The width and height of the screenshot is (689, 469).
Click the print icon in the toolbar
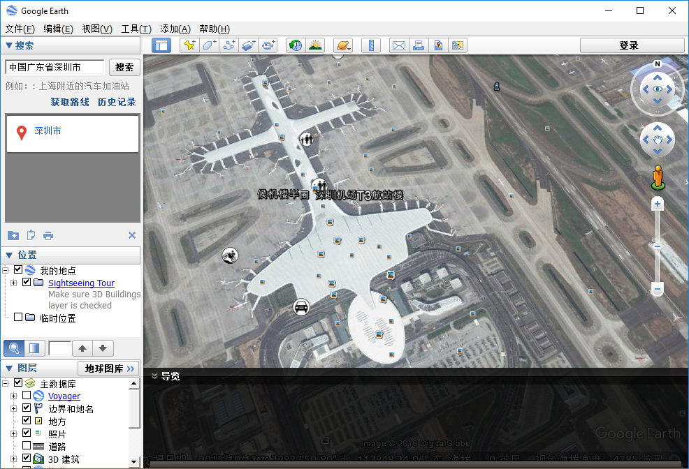coord(419,45)
